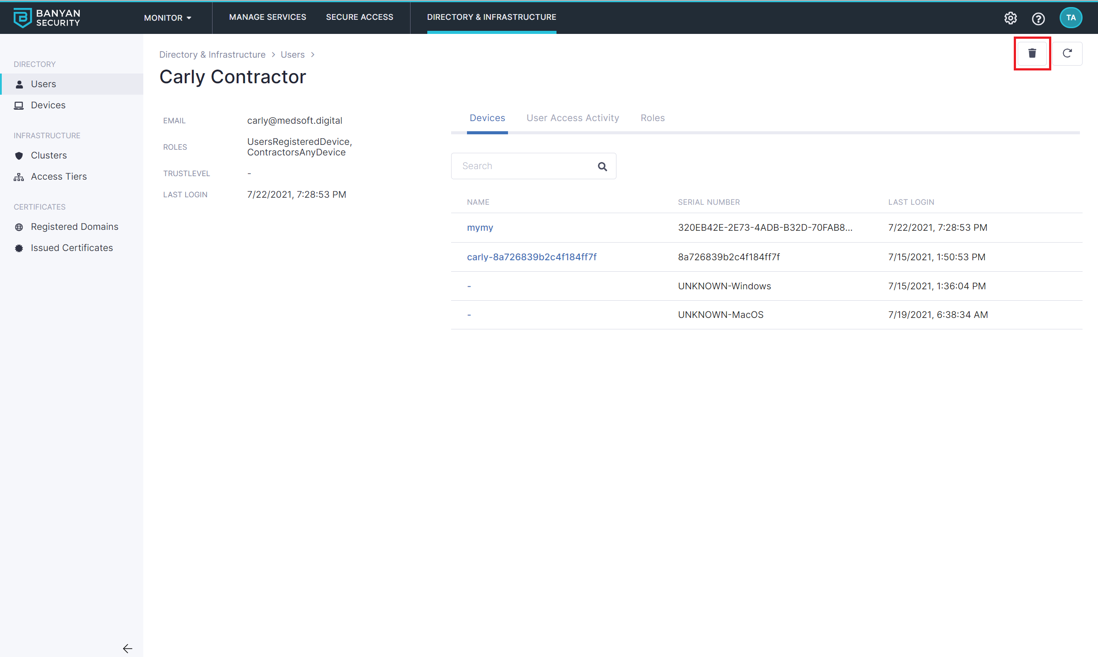Switch to User Access Activity tab
Viewport: 1098px width, 657px height.
(572, 118)
